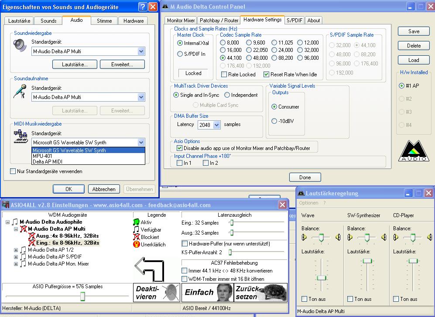Click Einfach mode button in ASIO4ALL
This screenshot has width=435, height=317.
[x=208, y=293]
